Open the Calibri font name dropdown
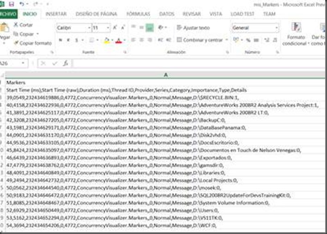327x234 pixels. coord(89,28)
